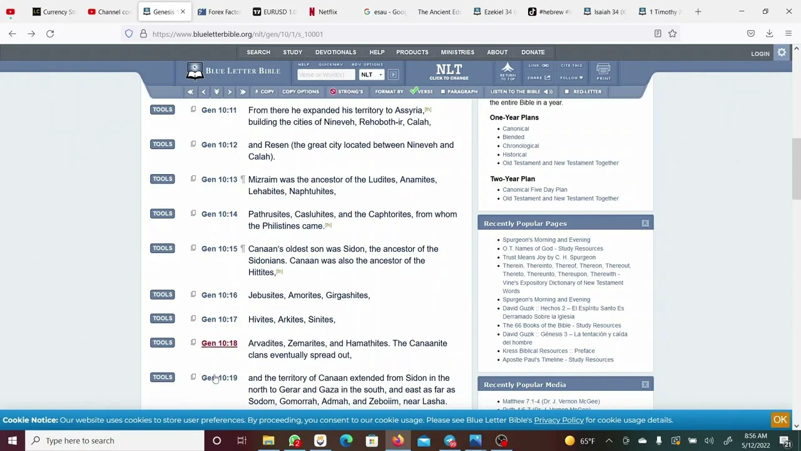This screenshot has width=801, height=451.
Task: Click the large NLT click-to-change version selector
Action: tap(449, 71)
